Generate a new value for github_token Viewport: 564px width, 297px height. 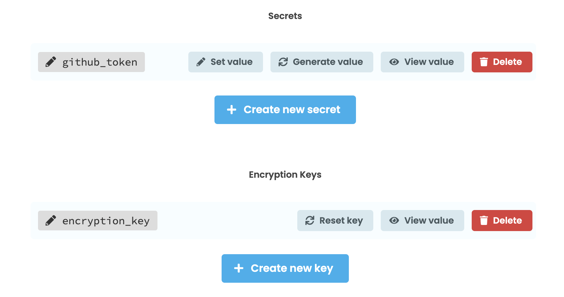click(321, 62)
